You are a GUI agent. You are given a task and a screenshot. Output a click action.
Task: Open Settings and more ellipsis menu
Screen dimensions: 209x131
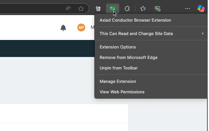(187, 9)
